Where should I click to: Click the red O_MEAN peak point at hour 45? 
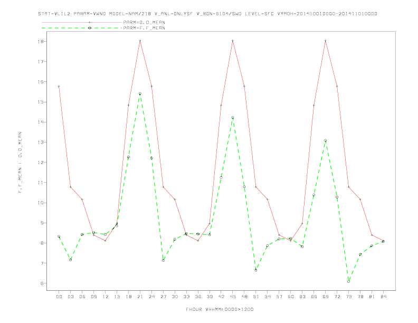233,41
